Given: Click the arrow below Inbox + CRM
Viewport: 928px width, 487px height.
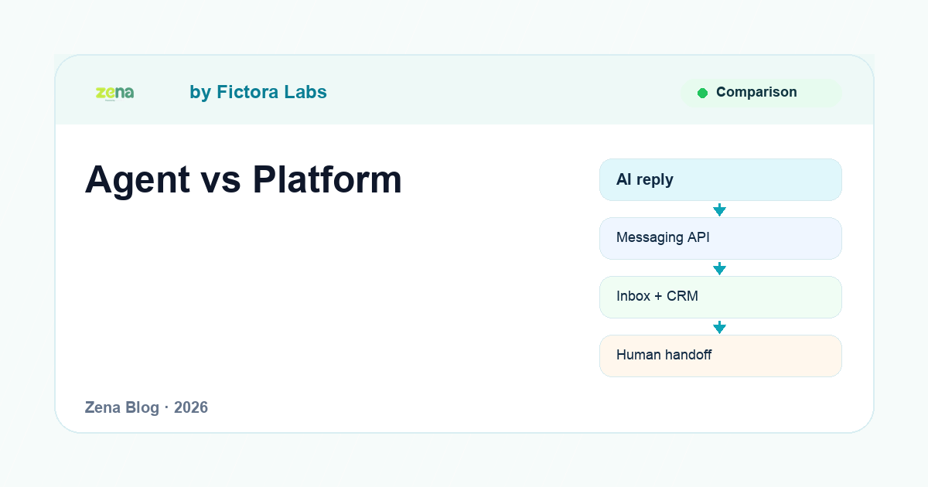Looking at the screenshot, I should click(719, 327).
